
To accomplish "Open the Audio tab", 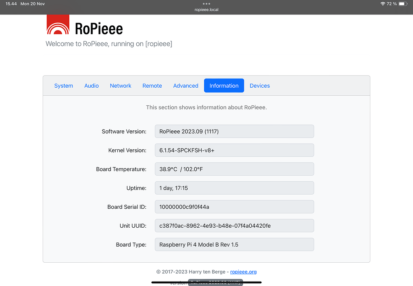I will (x=91, y=85).
